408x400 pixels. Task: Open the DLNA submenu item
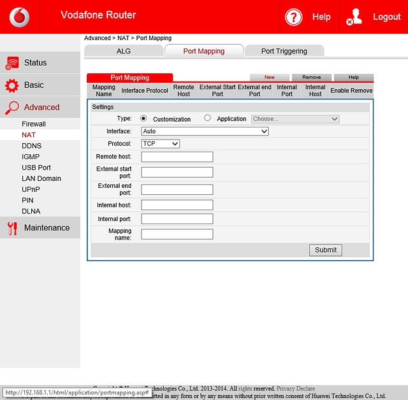pyautogui.click(x=31, y=211)
